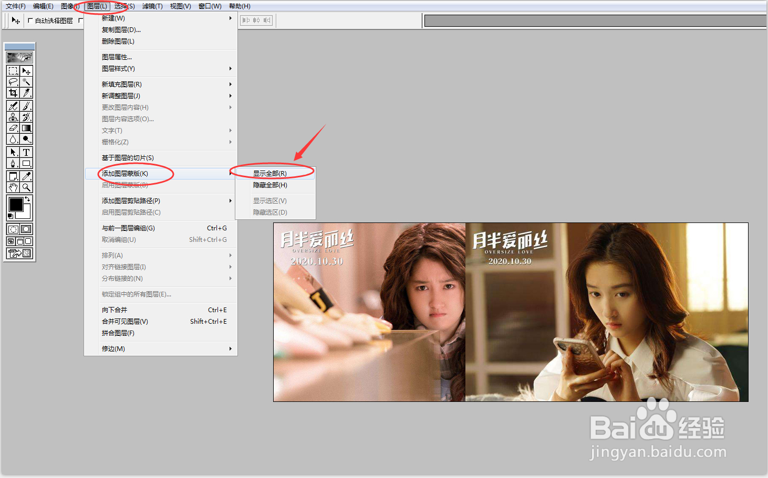Choose 与前一图层编组(G)

tap(161, 228)
